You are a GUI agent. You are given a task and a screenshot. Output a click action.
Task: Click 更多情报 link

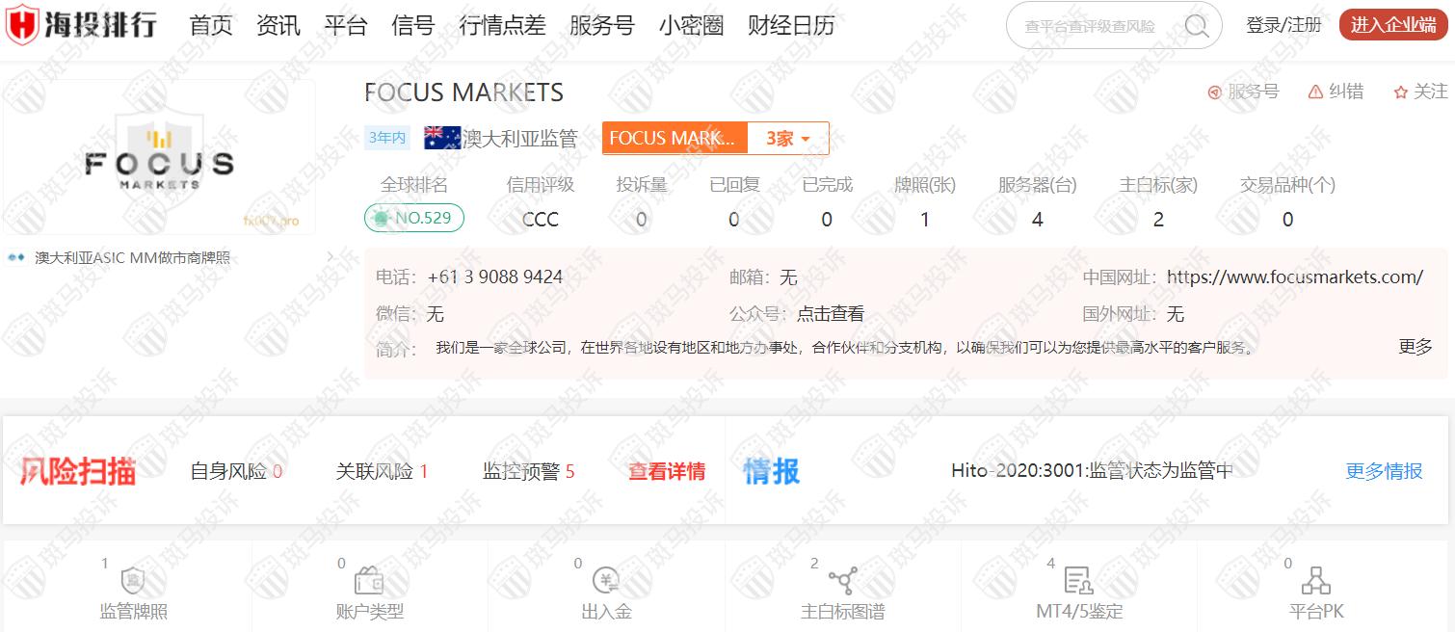tap(1384, 471)
